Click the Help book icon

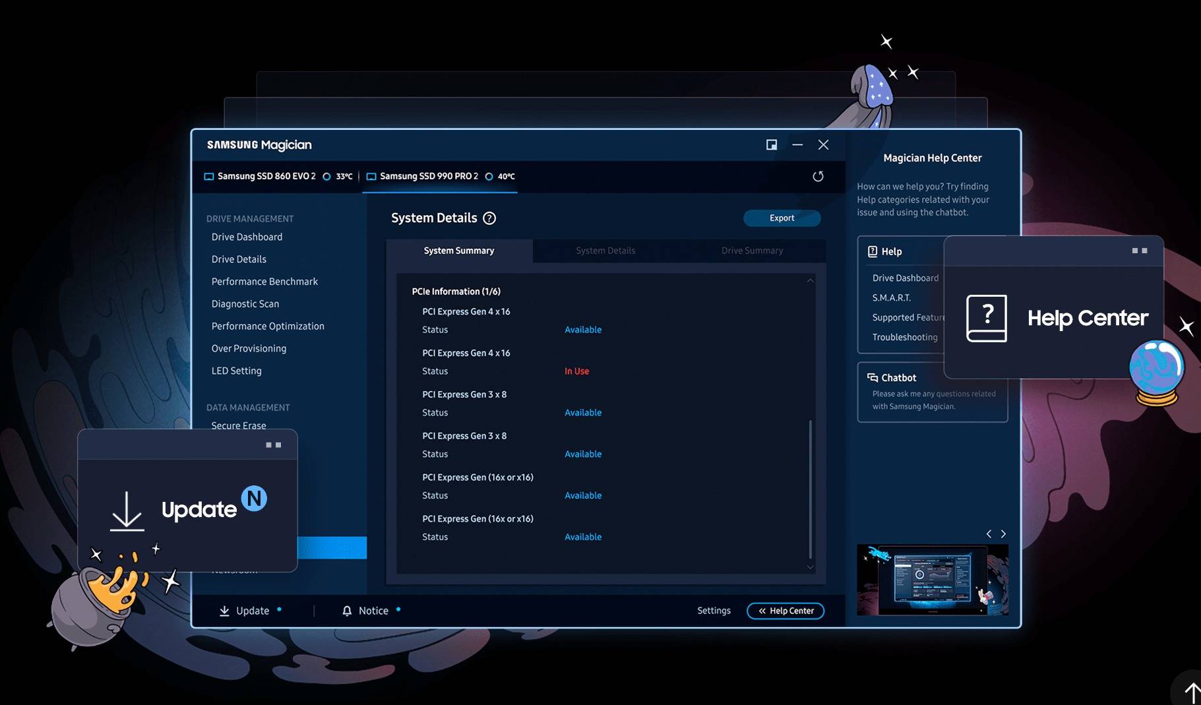pyautogui.click(x=873, y=251)
